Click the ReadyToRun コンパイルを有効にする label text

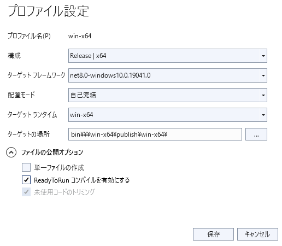pyautogui.click(x=82, y=180)
